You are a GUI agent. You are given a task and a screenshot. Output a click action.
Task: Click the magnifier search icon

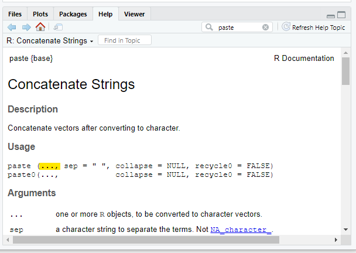[x=209, y=28]
